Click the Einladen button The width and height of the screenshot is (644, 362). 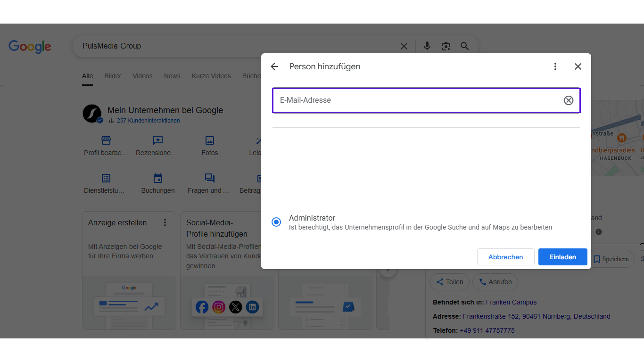(562, 257)
